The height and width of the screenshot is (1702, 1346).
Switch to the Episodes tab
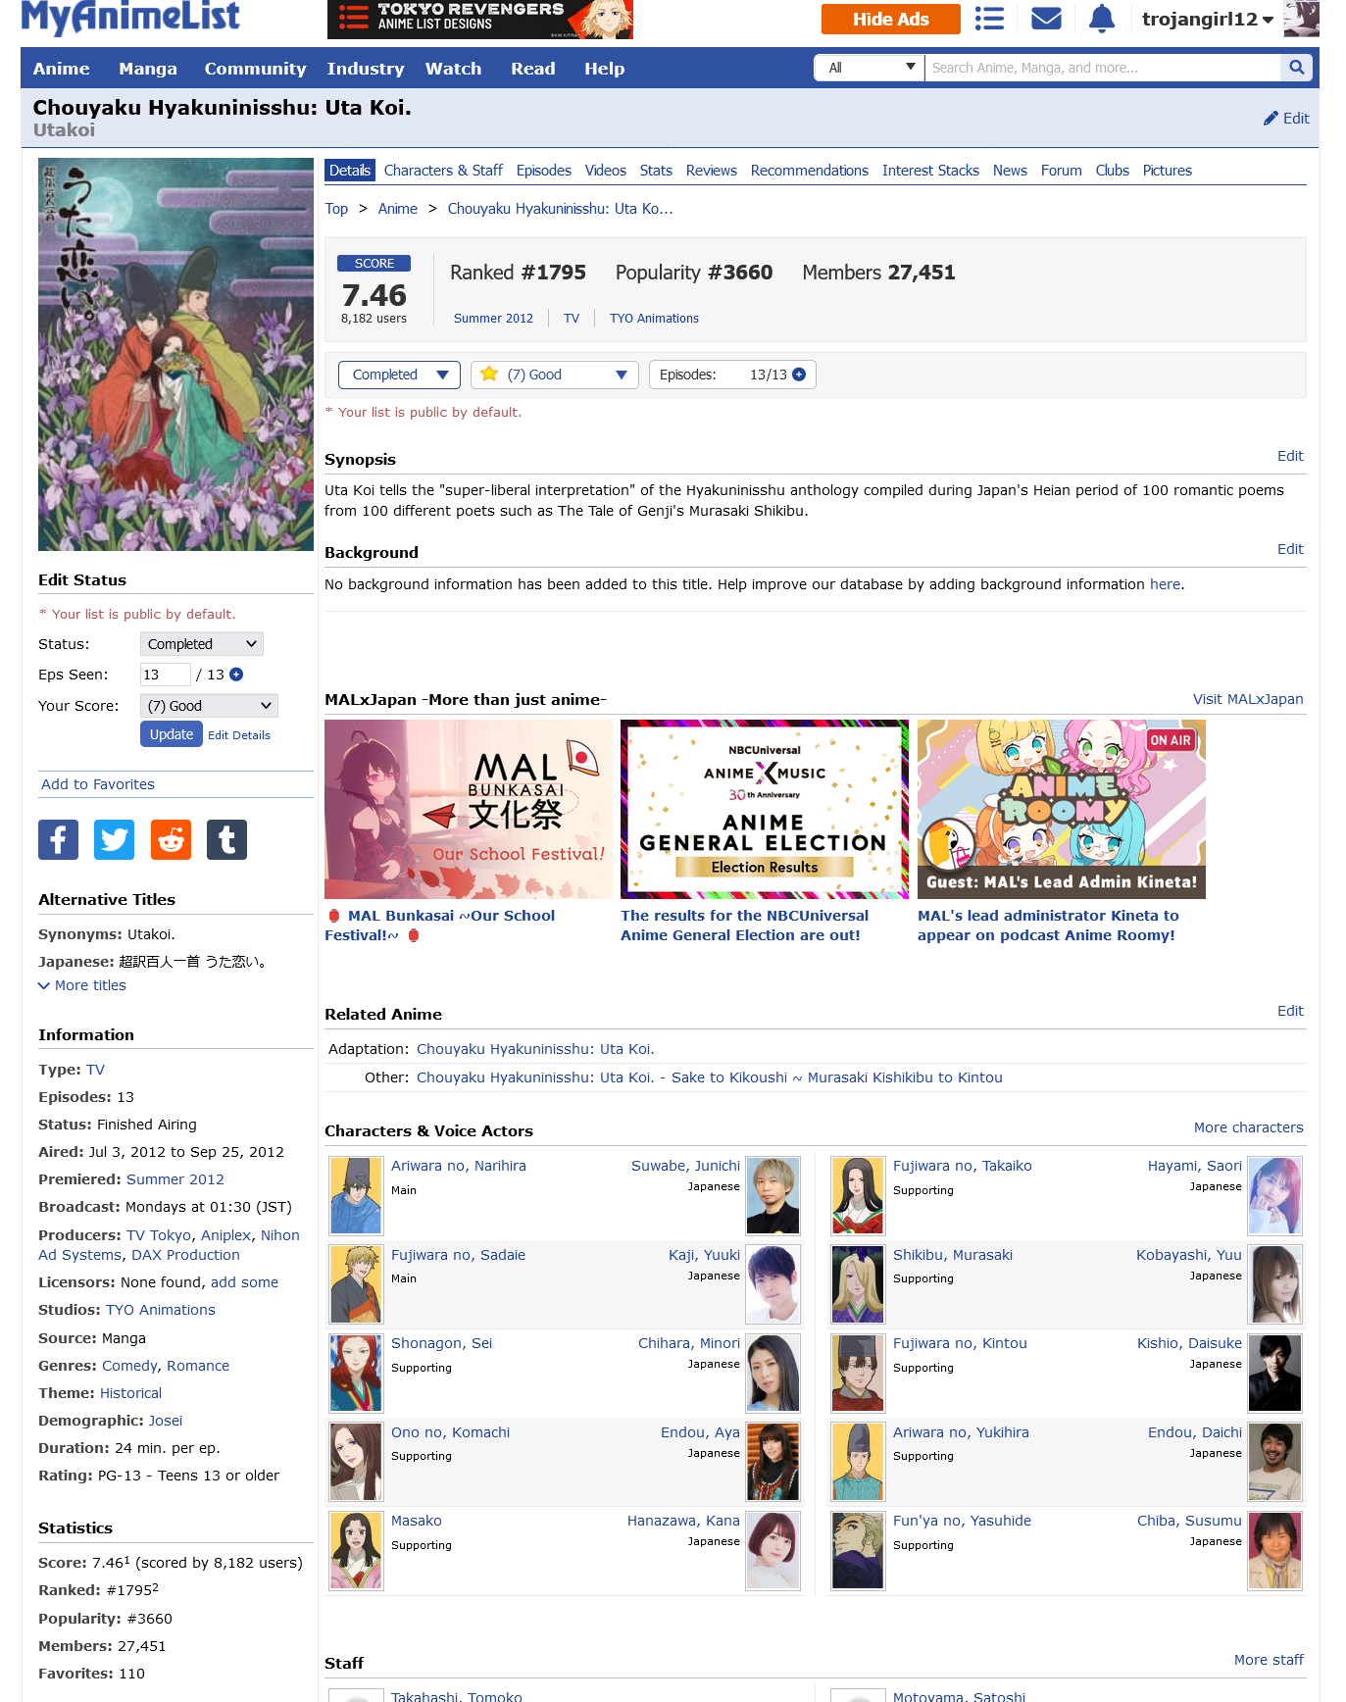pyautogui.click(x=544, y=171)
